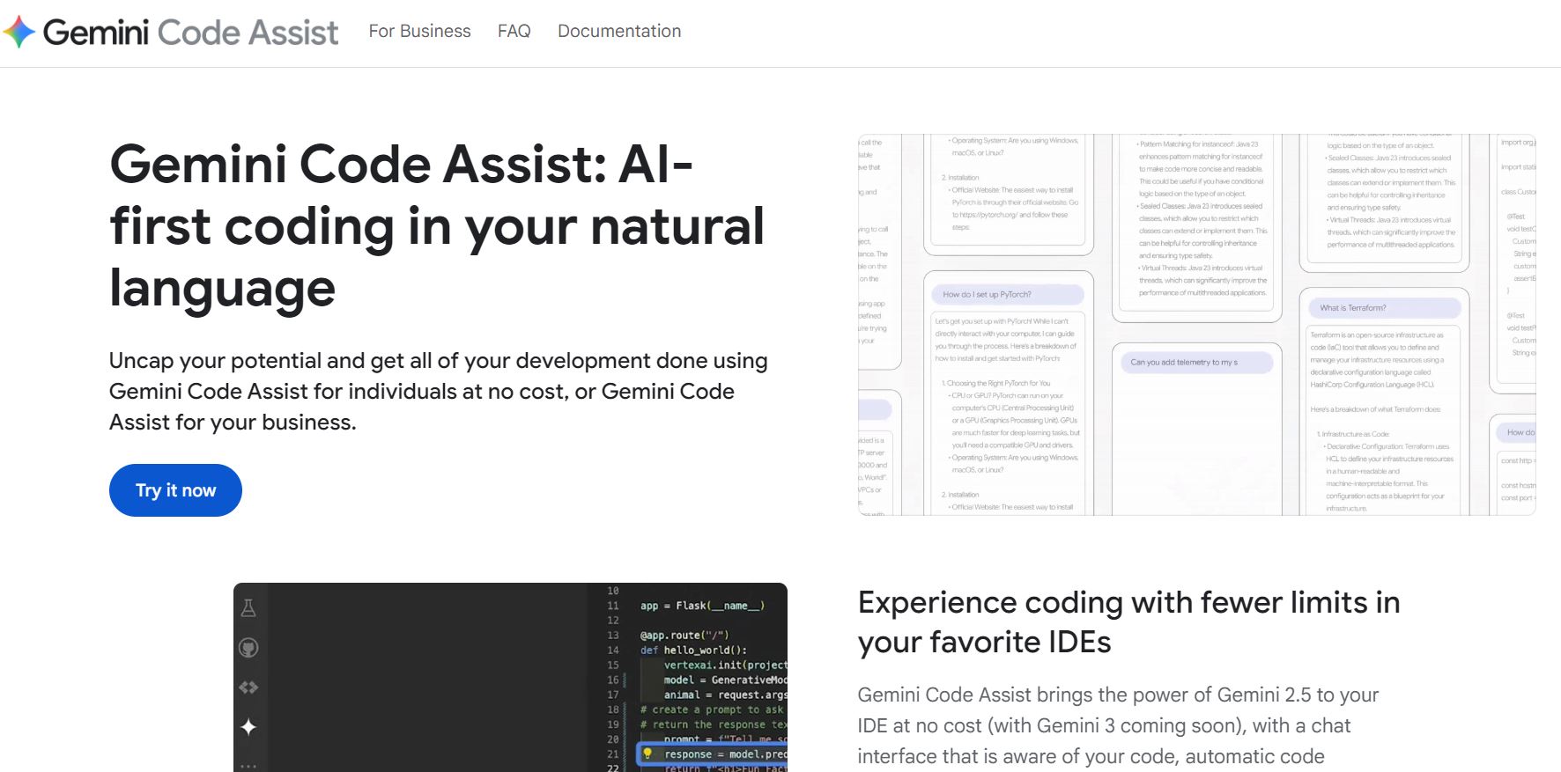
Task: Click the Cloud Code diamond icon in sidebar
Action: point(248,687)
